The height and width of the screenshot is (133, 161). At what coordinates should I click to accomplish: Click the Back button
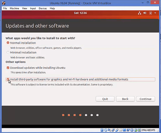125,99
